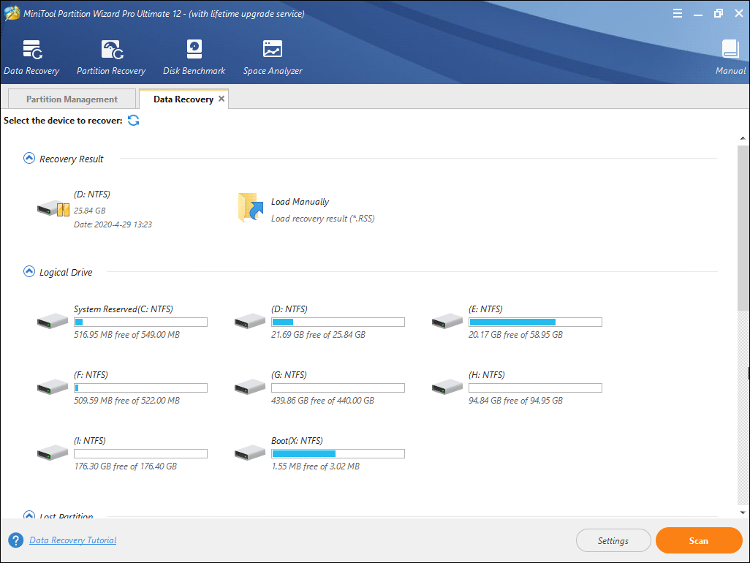Click the vertical scrollbar thumb
750x563 pixels.
[x=743, y=227]
